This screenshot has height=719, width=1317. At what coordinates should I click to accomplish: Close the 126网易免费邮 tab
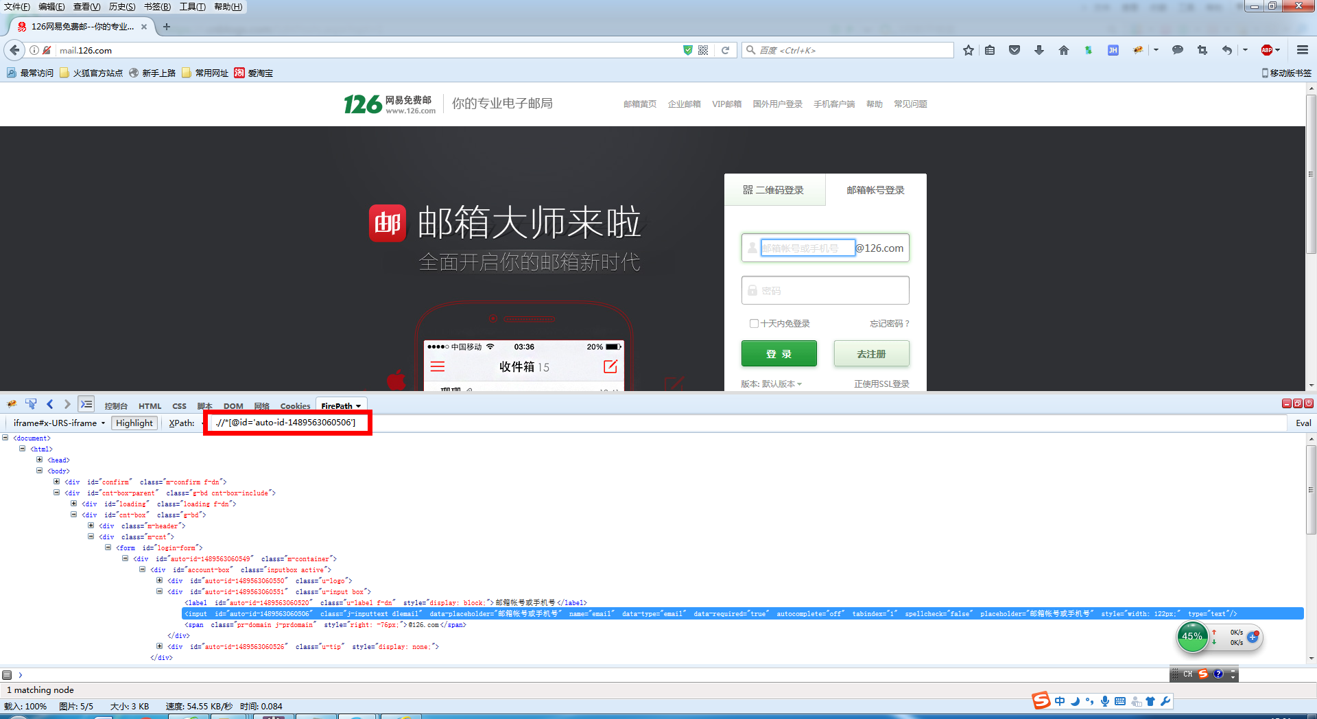(x=144, y=27)
